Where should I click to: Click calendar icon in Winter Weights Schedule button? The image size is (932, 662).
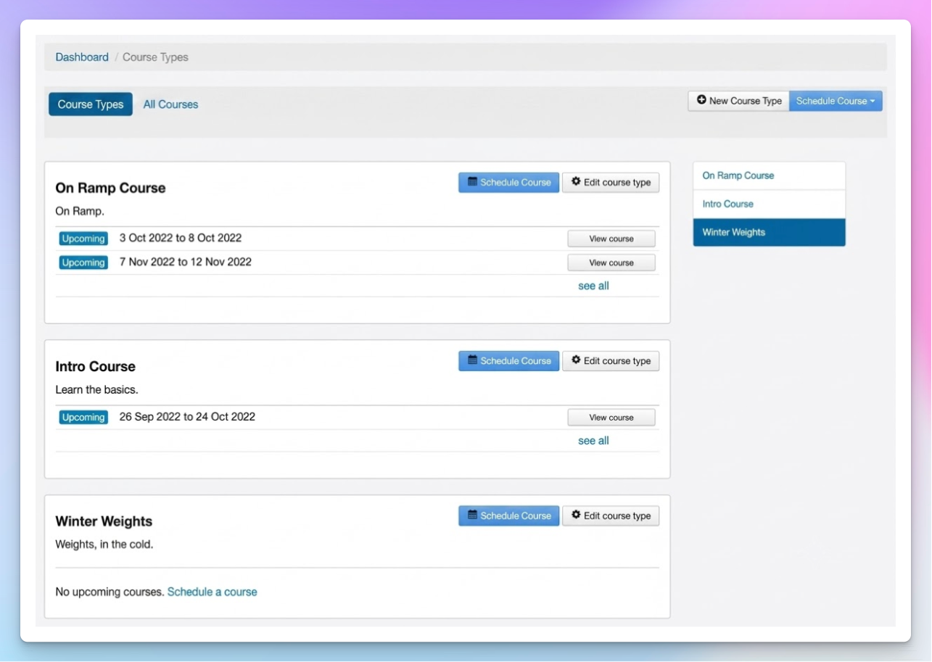[472, 516]
